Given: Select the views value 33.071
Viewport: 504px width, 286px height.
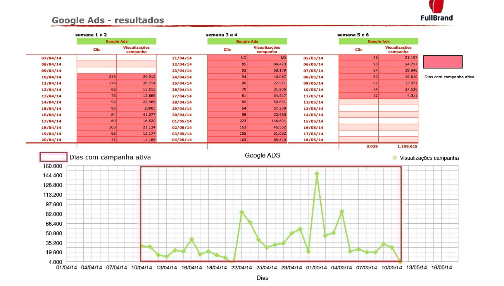Looking at the screenshot, I should click(x=411, y=83).
